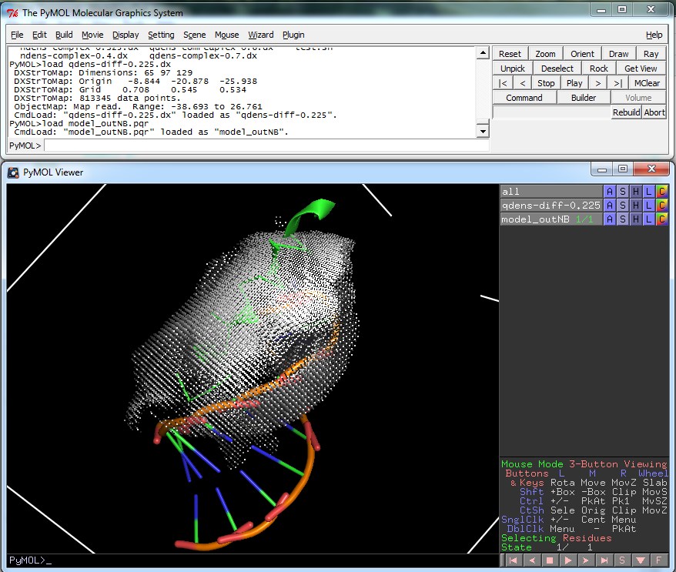Click the Rebuild button
The image size is (676, 572).
[627, 112]
